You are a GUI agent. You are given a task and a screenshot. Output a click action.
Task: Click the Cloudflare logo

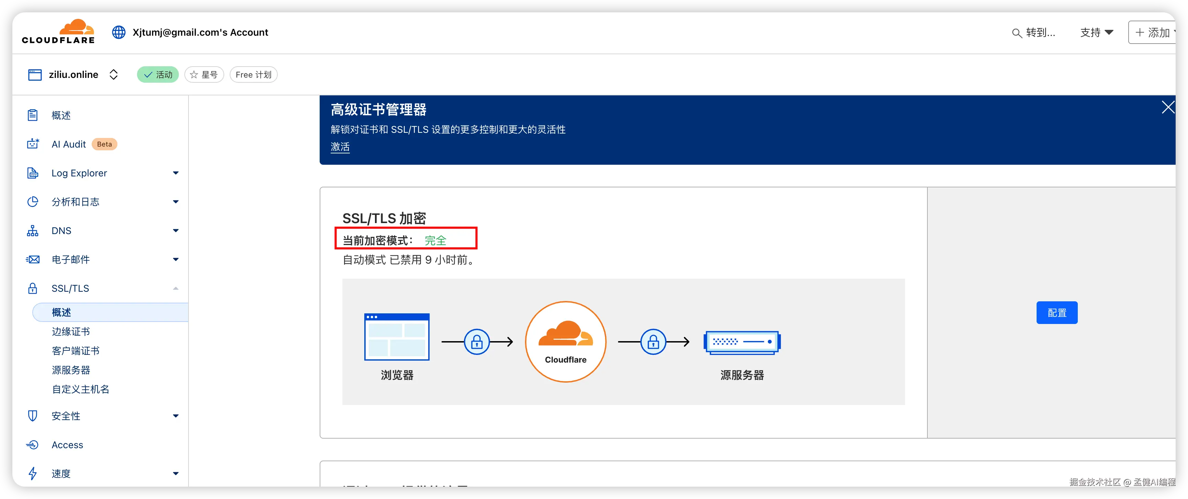[x=58, y=32]
